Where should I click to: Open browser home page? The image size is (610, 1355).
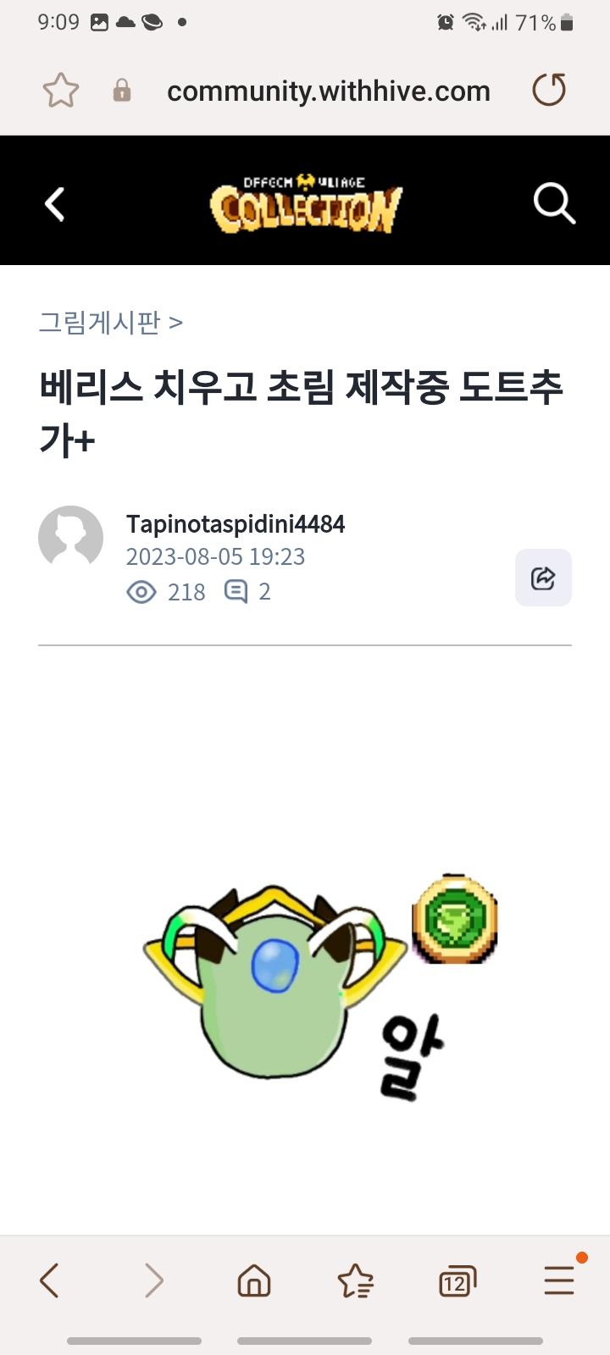(x=254, y=1280)
